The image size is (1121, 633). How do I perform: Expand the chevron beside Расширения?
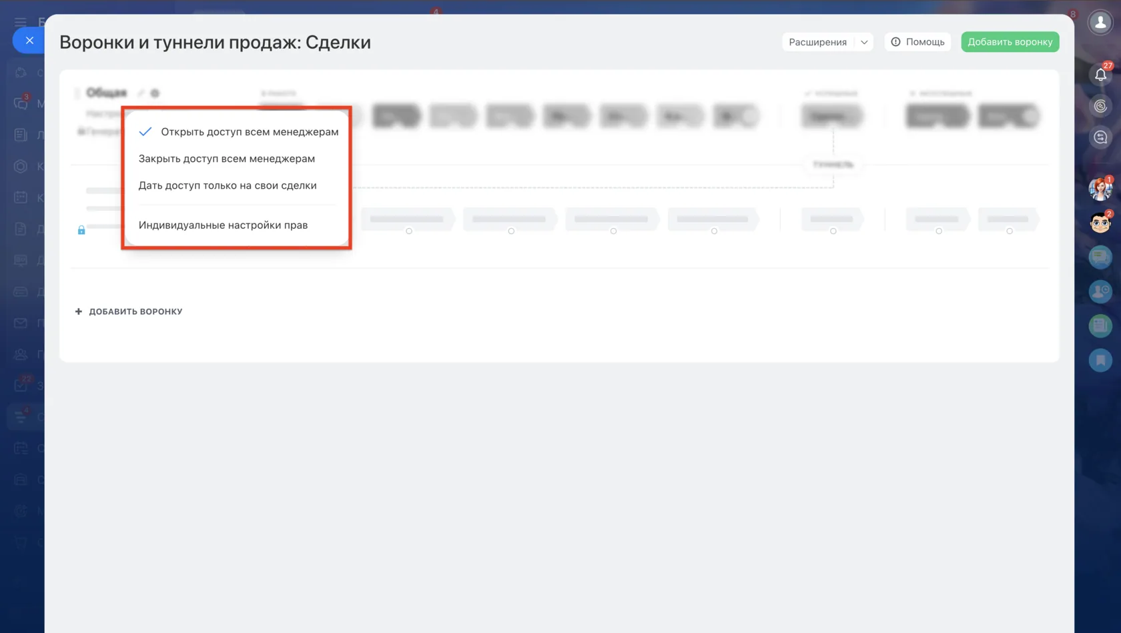864,42
